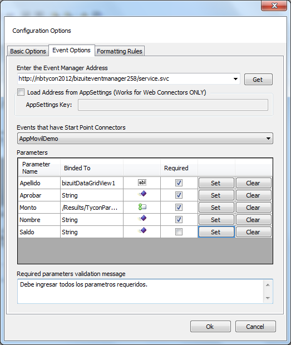Screen dimensions: 291x345
Task: Open Event Manager Address dropdown arrow
Action: tap(235, 79)
